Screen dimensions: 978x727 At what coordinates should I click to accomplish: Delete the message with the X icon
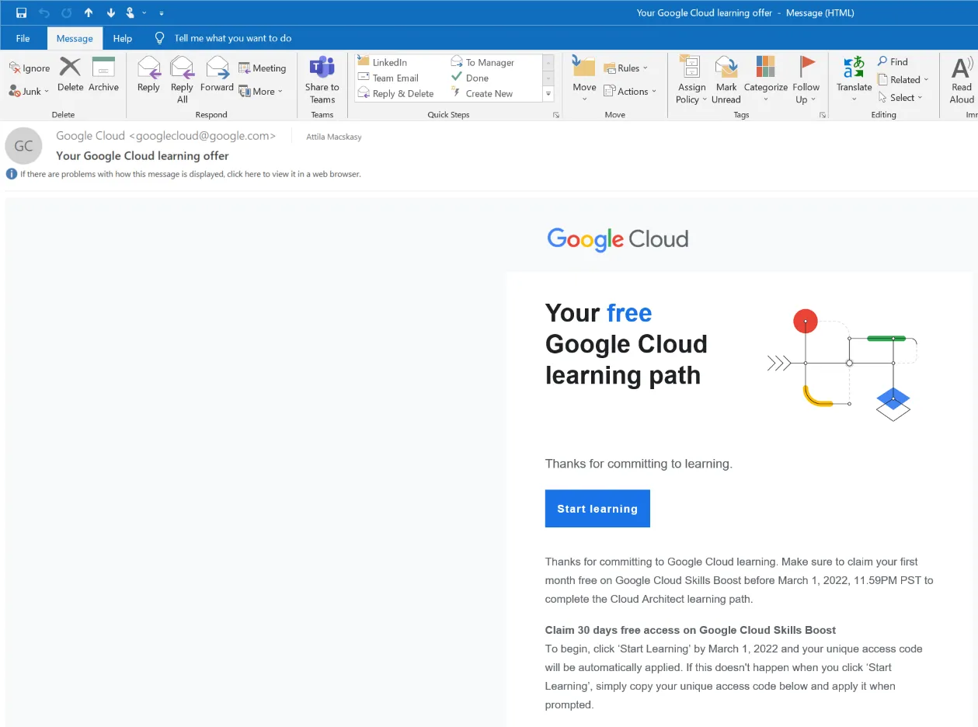click(x=70, y=75)
